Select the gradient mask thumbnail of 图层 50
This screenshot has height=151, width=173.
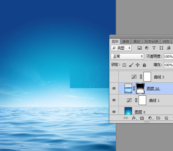click(140, 88)
